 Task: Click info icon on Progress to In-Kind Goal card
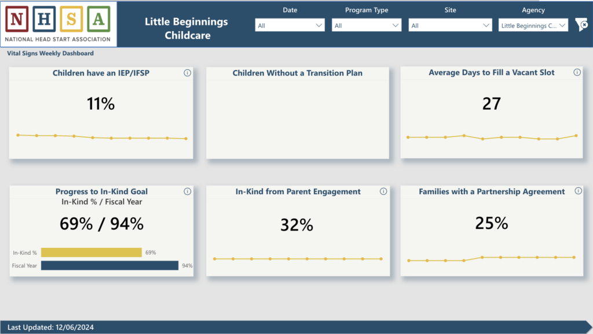[x=187, y=192]
